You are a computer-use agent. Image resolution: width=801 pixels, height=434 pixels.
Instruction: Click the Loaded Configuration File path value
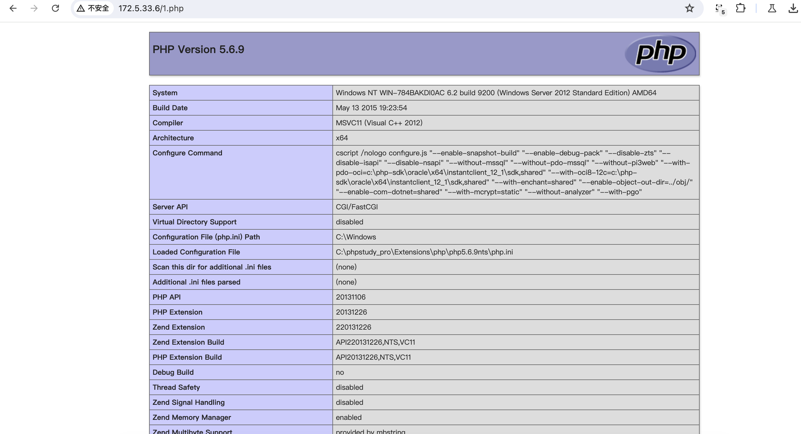424,252
